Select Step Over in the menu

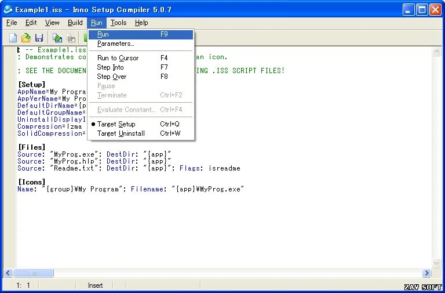[141, 77]
